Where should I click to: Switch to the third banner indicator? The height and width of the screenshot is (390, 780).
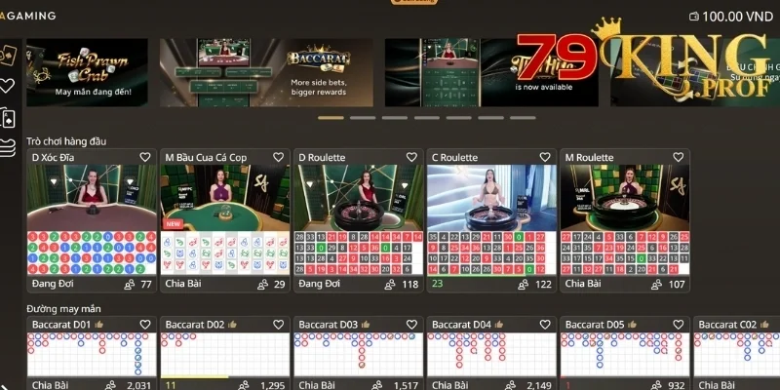(395, 118)
